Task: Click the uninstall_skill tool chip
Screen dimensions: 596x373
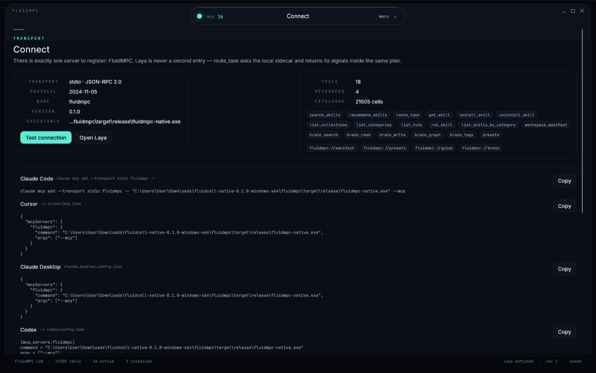Action: coord(517,115)
